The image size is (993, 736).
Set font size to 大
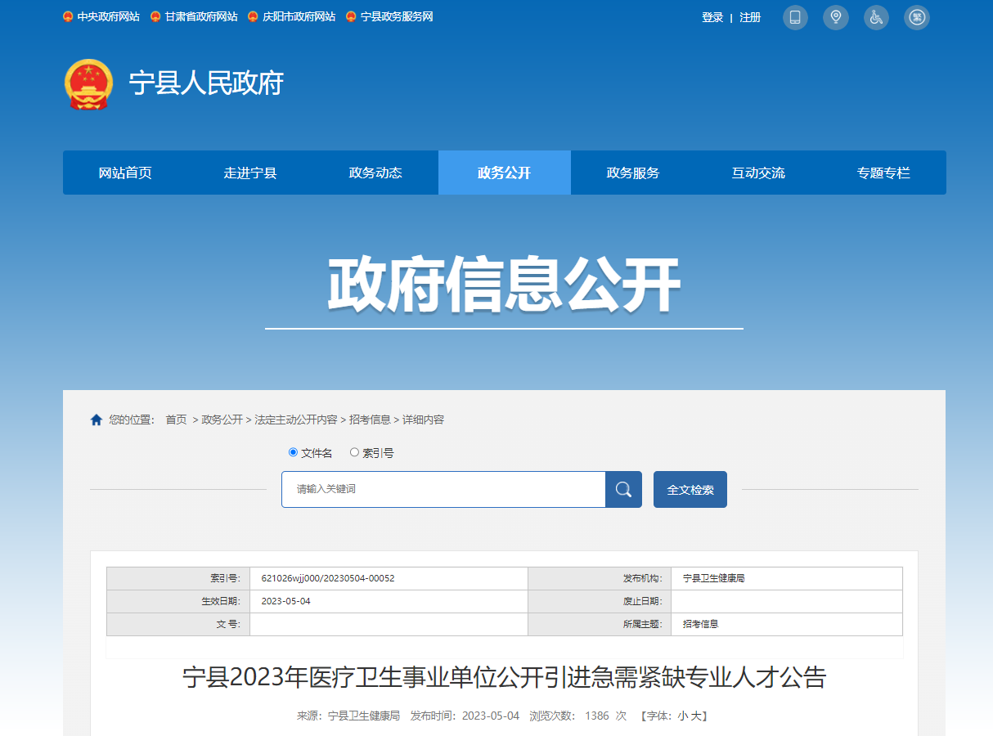point(696,716)
